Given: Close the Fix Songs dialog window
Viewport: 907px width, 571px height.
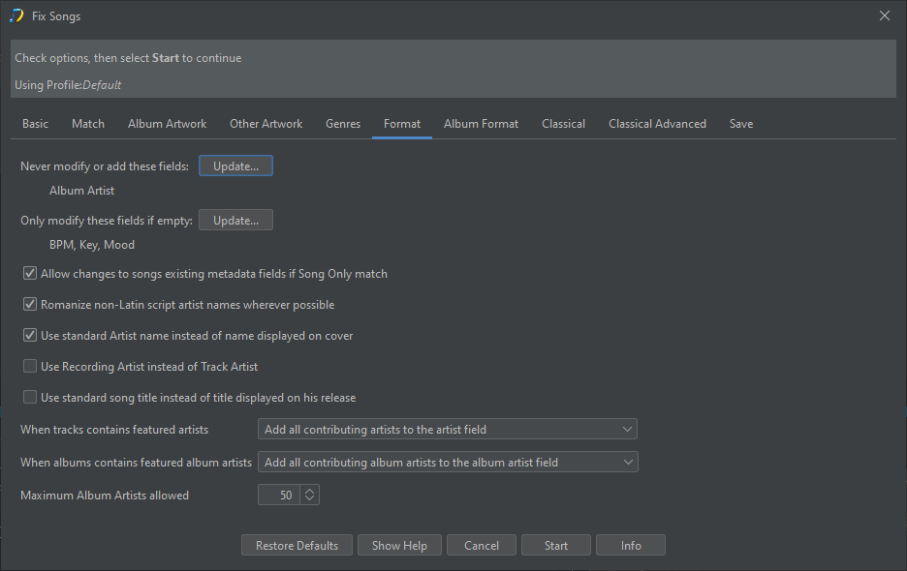Looking at the screenshot, I should click(884, 15).
